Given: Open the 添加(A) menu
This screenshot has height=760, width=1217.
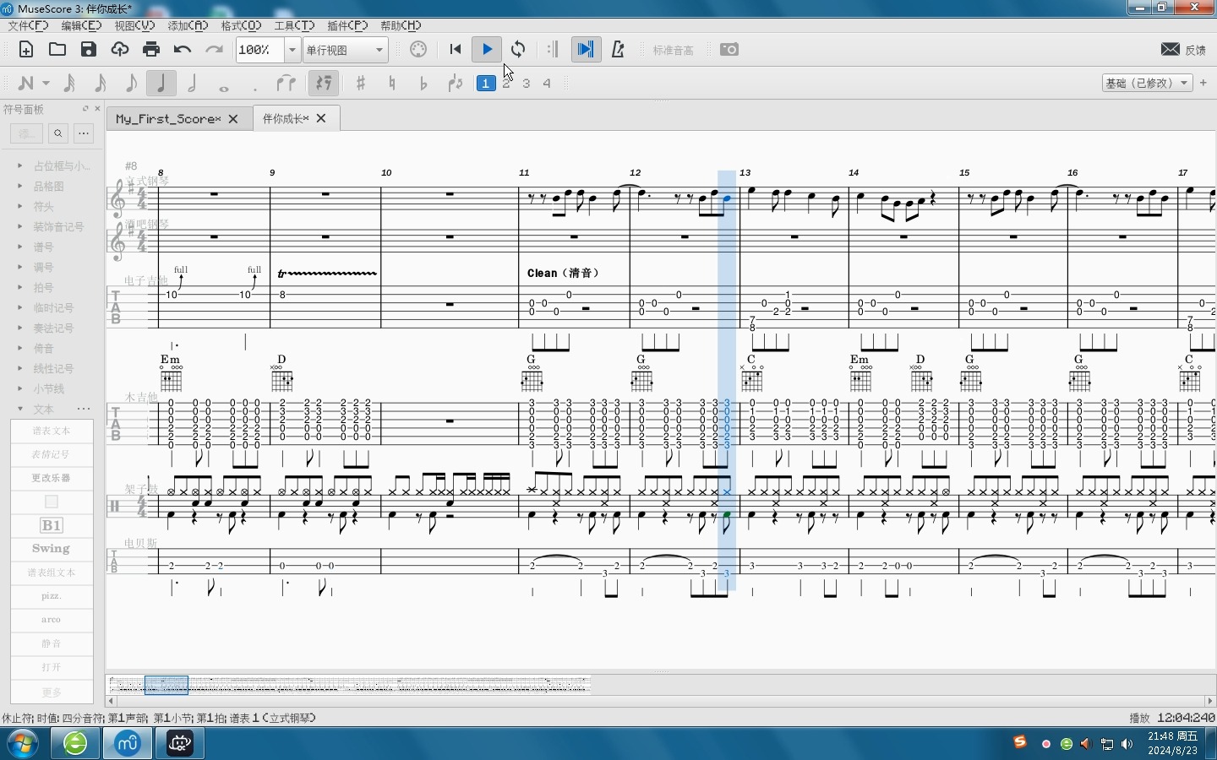Looking at the screenshot, I should tap(188, 25).
